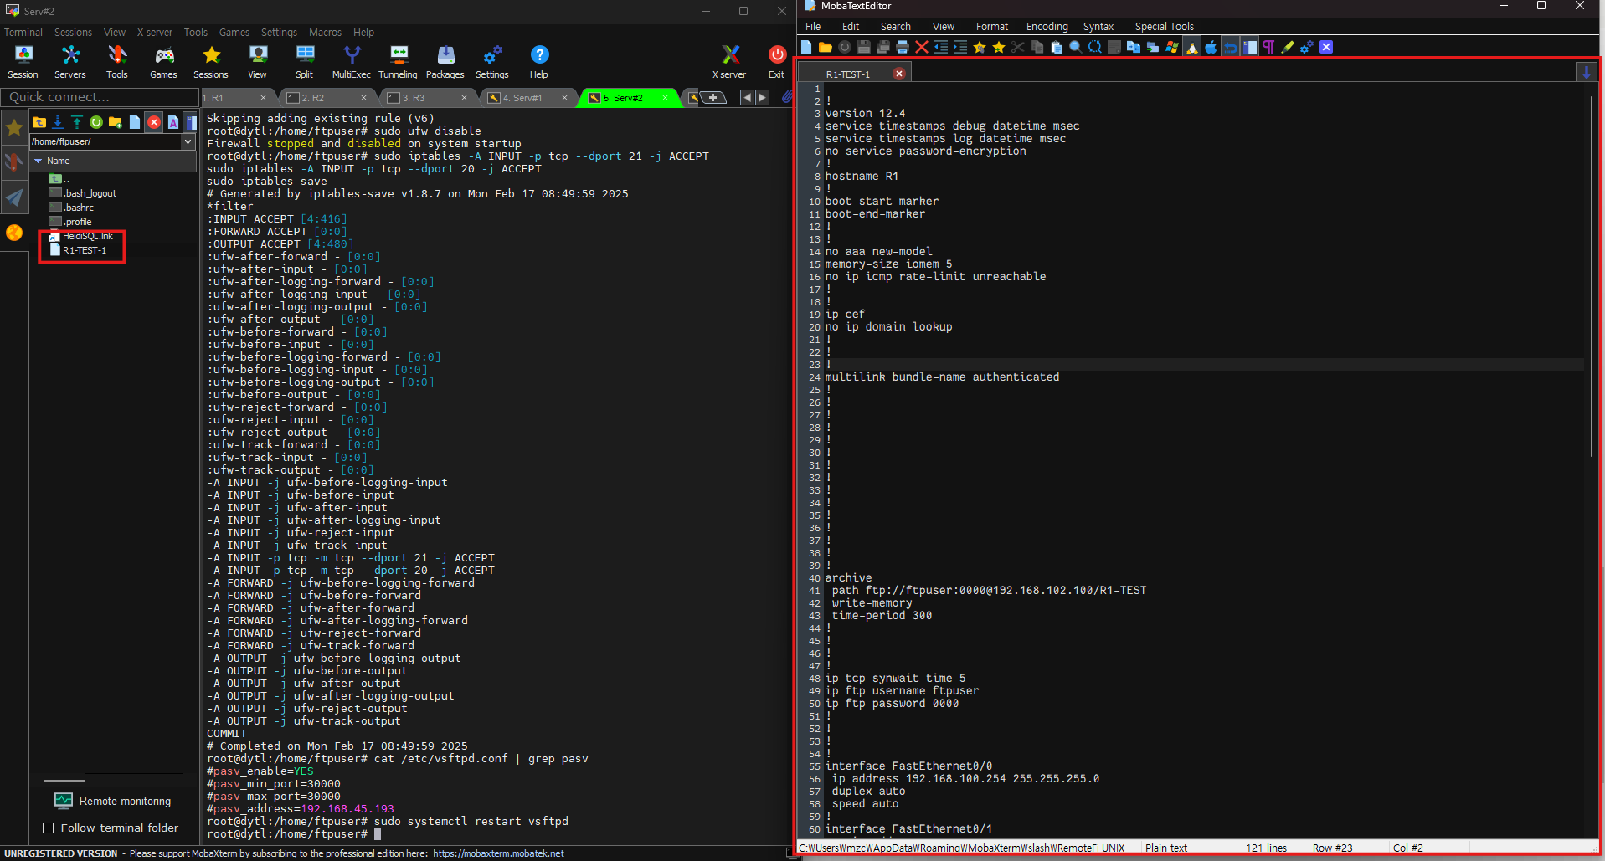
Task: Click the magnifier find icon in editor
Action: pyautogui.click(x=1076, y=47)
